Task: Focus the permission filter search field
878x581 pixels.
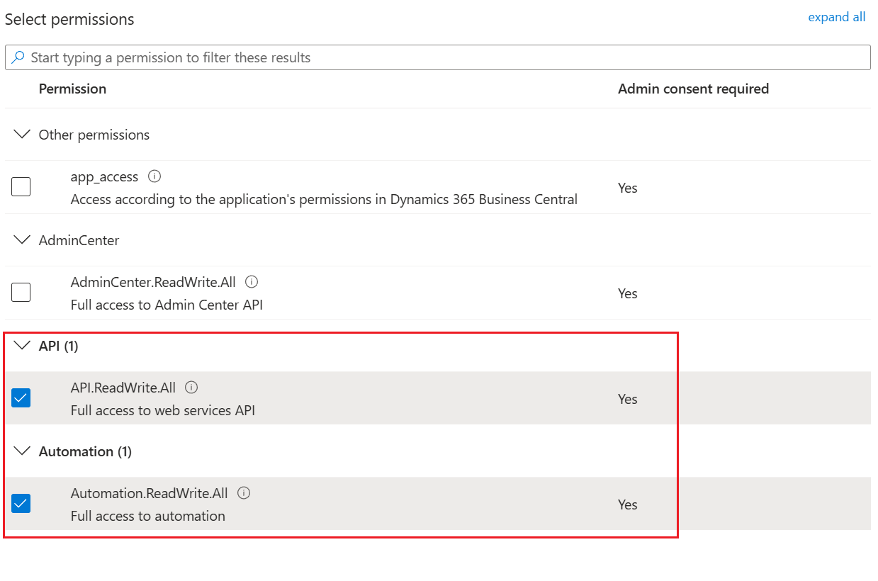Action: 438,57
